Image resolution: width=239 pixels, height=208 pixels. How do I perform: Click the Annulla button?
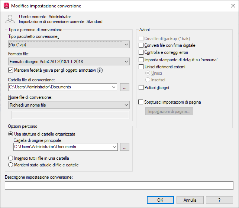[190, 200]
